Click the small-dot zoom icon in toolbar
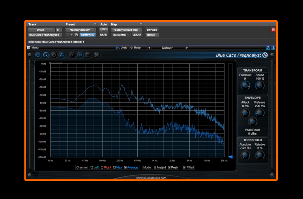This screenshot has height=199, width=303. pos(72,55)
